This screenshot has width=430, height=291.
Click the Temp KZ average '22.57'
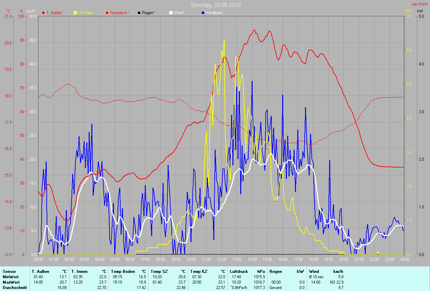(220, 287)
